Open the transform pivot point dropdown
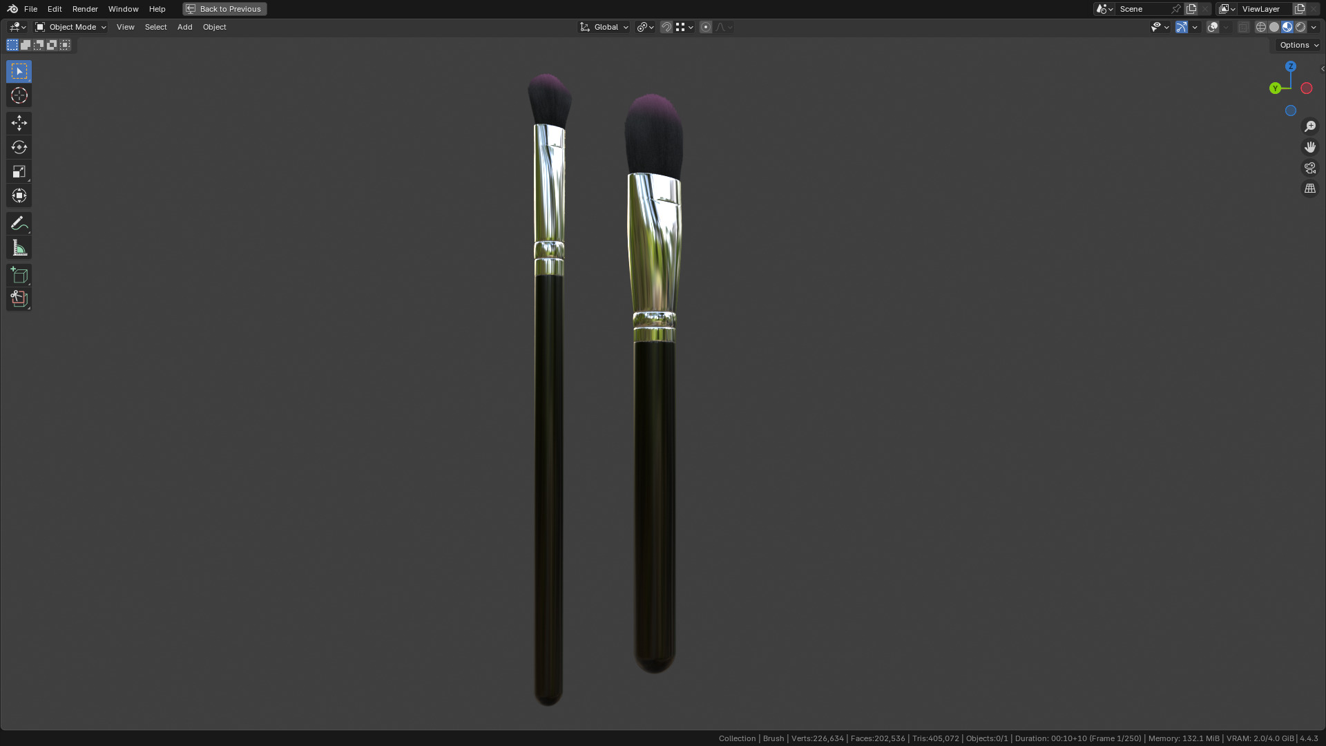 coord(645,27)
